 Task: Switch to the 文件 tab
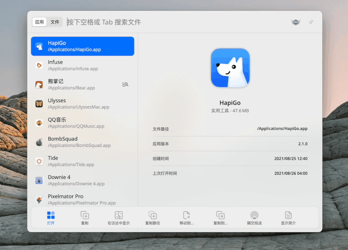pos(55,22)
